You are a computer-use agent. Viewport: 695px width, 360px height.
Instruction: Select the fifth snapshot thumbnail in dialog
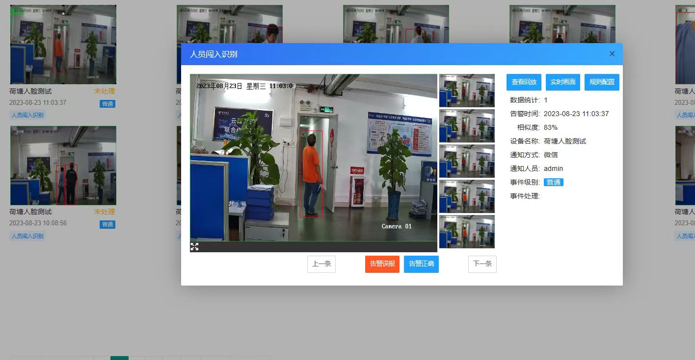point(467,232)
